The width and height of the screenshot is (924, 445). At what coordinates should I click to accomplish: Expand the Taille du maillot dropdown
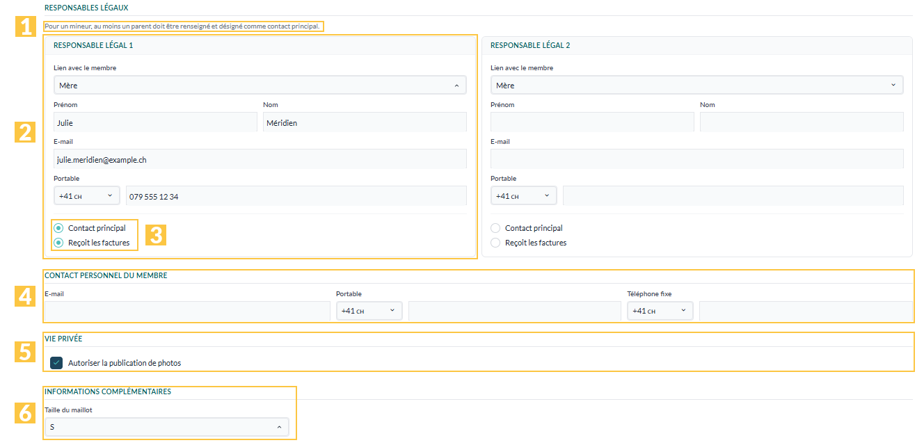[166, 427]
